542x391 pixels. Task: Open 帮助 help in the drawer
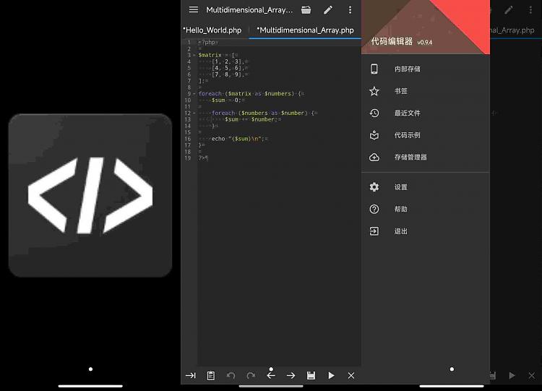(426, 209)
